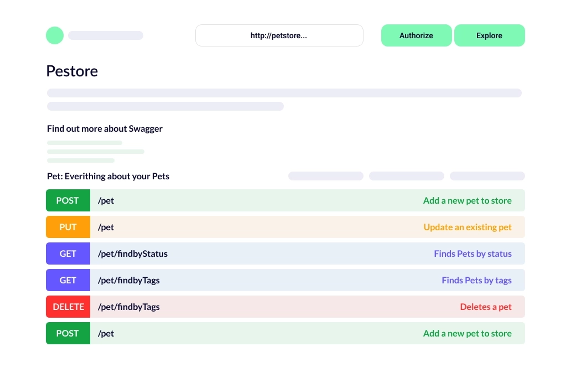Viewport: 571px width, 383px height.
Task: Click the petstore URL input field
Action: (x=279, y=35)
